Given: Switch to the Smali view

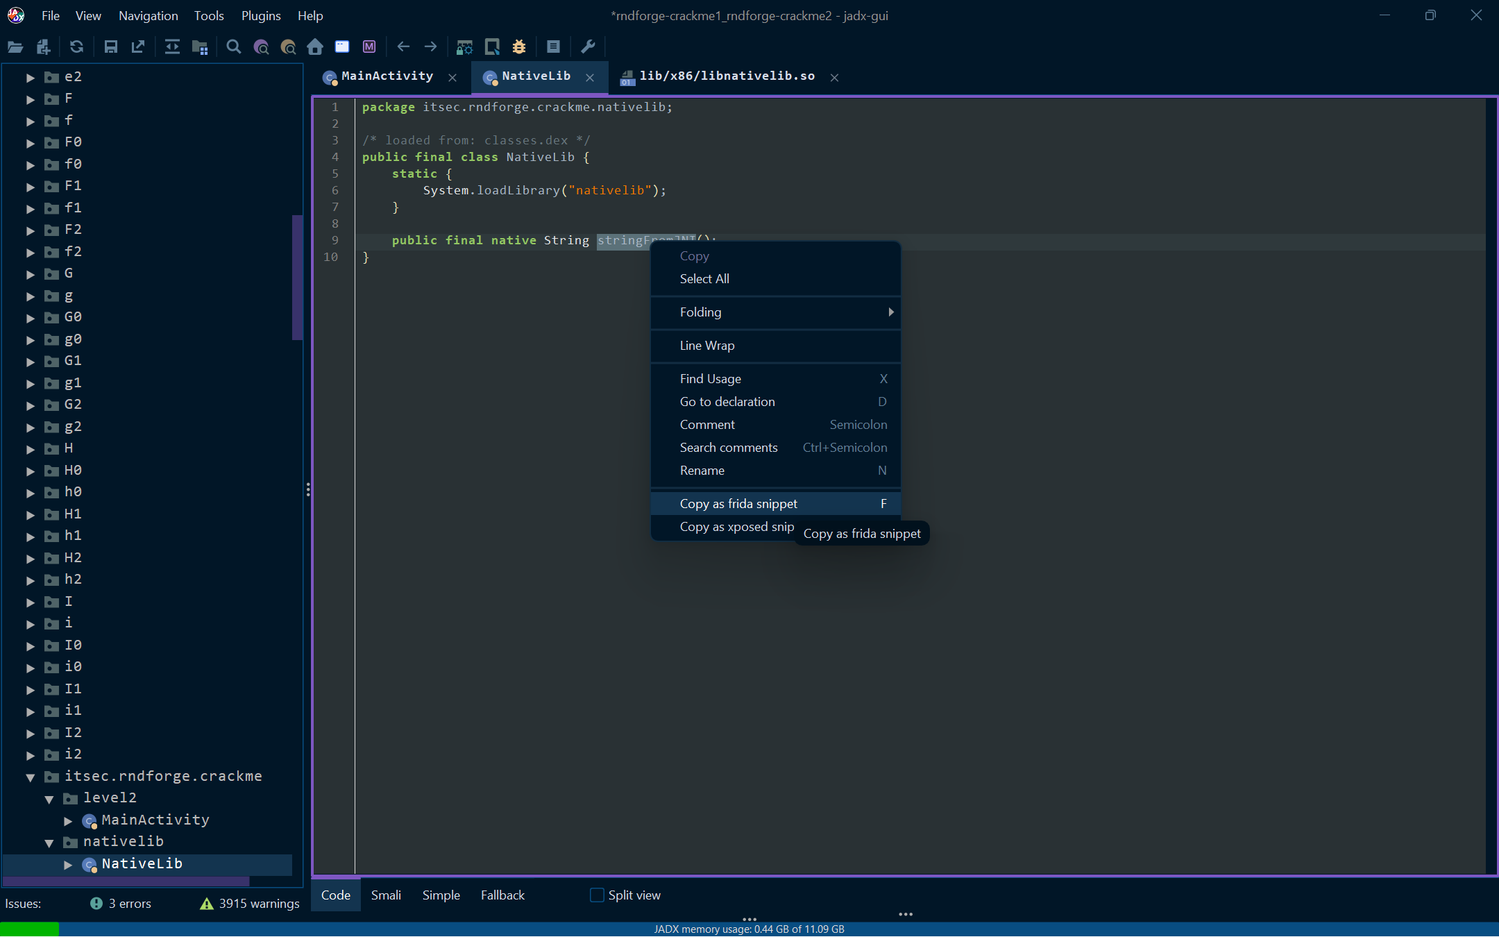Looking at the screenshot, I should pyautogui.click(x=386, y=895).
